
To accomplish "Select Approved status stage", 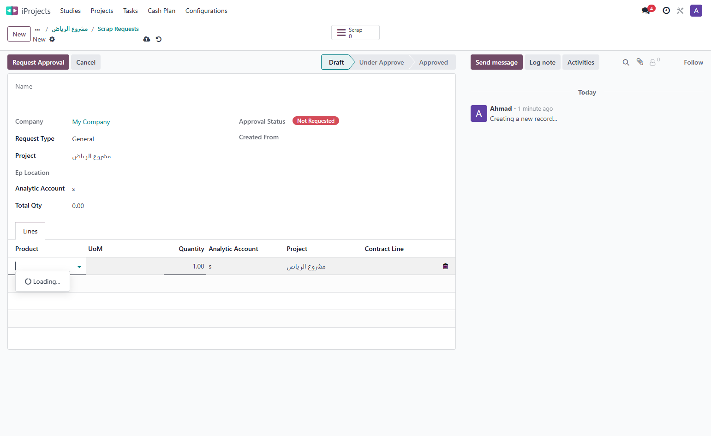I will click(433, 62).
